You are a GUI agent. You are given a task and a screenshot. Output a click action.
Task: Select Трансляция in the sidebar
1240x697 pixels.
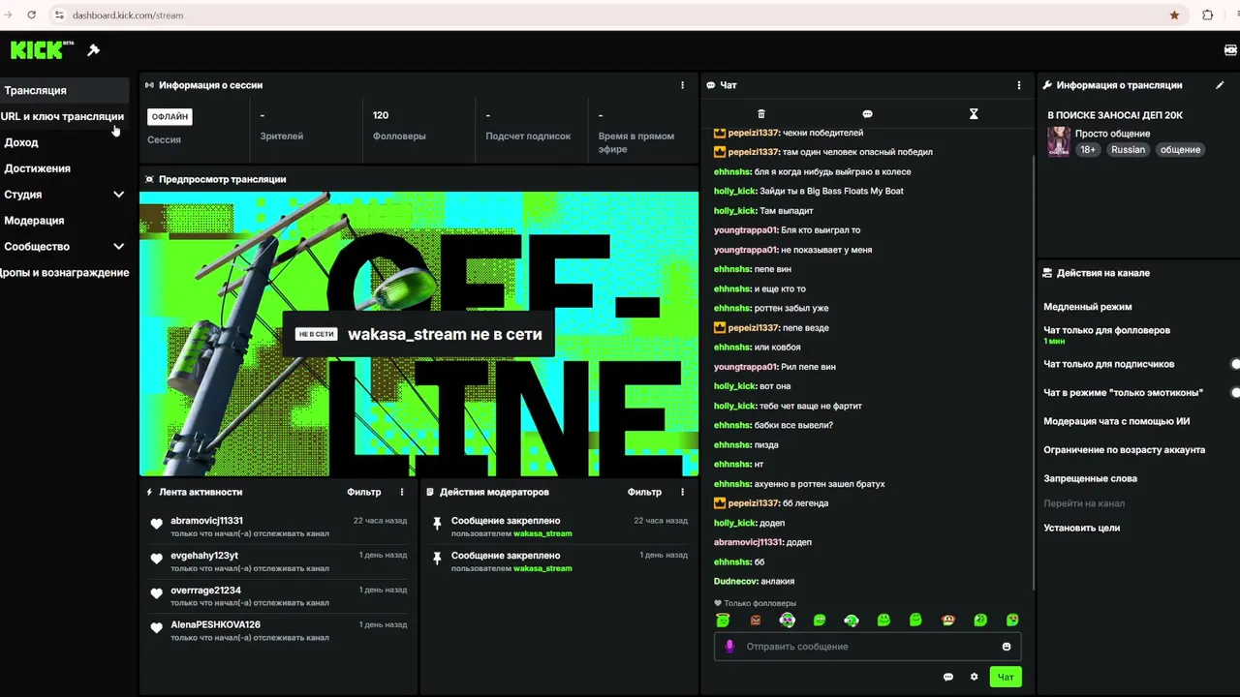click(x=64, y=90)
